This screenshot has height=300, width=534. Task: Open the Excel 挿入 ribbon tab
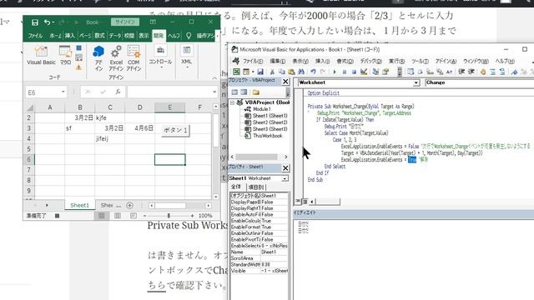pyautogui.click(x=70, y=36)
